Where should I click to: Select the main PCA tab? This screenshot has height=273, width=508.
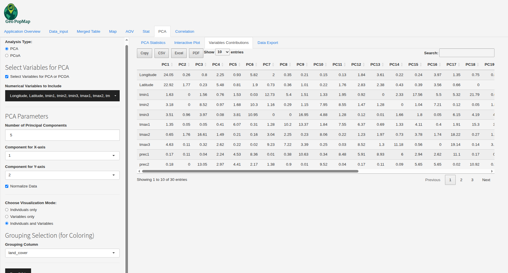tap(162, 32)
